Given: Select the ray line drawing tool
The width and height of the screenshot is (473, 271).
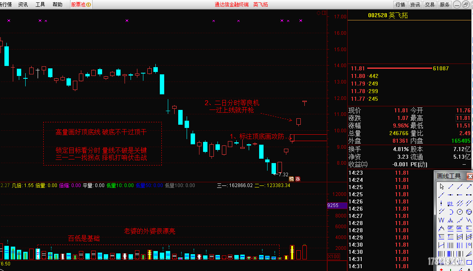Looking at the screenshot, I should pos(441,195).
